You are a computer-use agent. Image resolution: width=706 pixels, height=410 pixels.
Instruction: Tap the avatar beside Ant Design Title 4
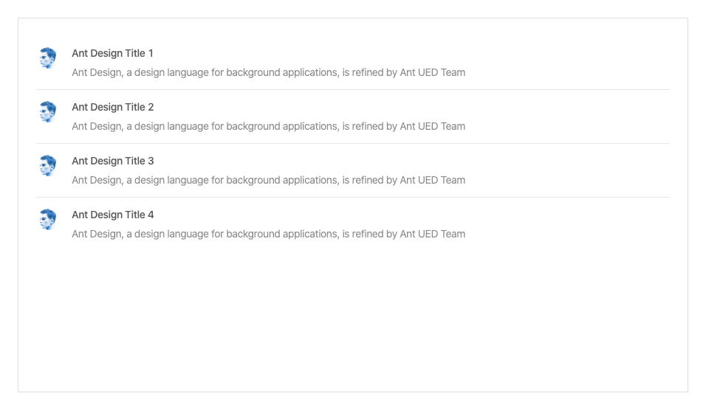47,220
